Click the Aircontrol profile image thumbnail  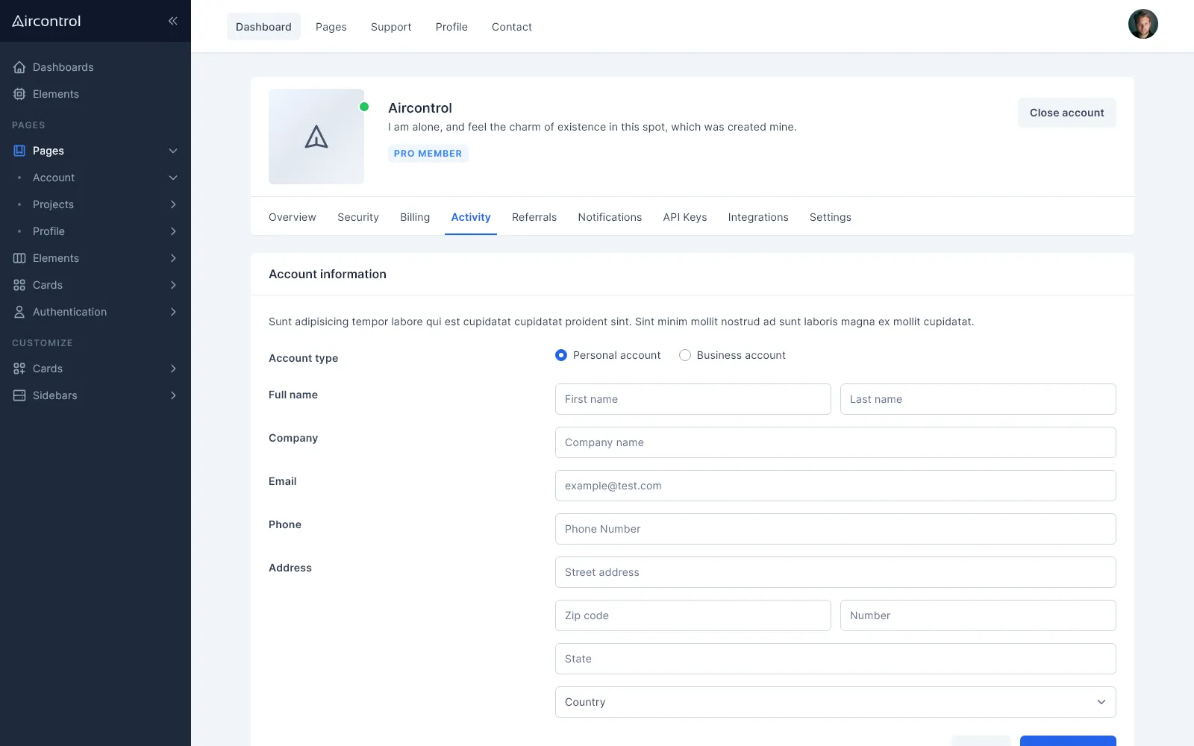(x=316, y=137)
